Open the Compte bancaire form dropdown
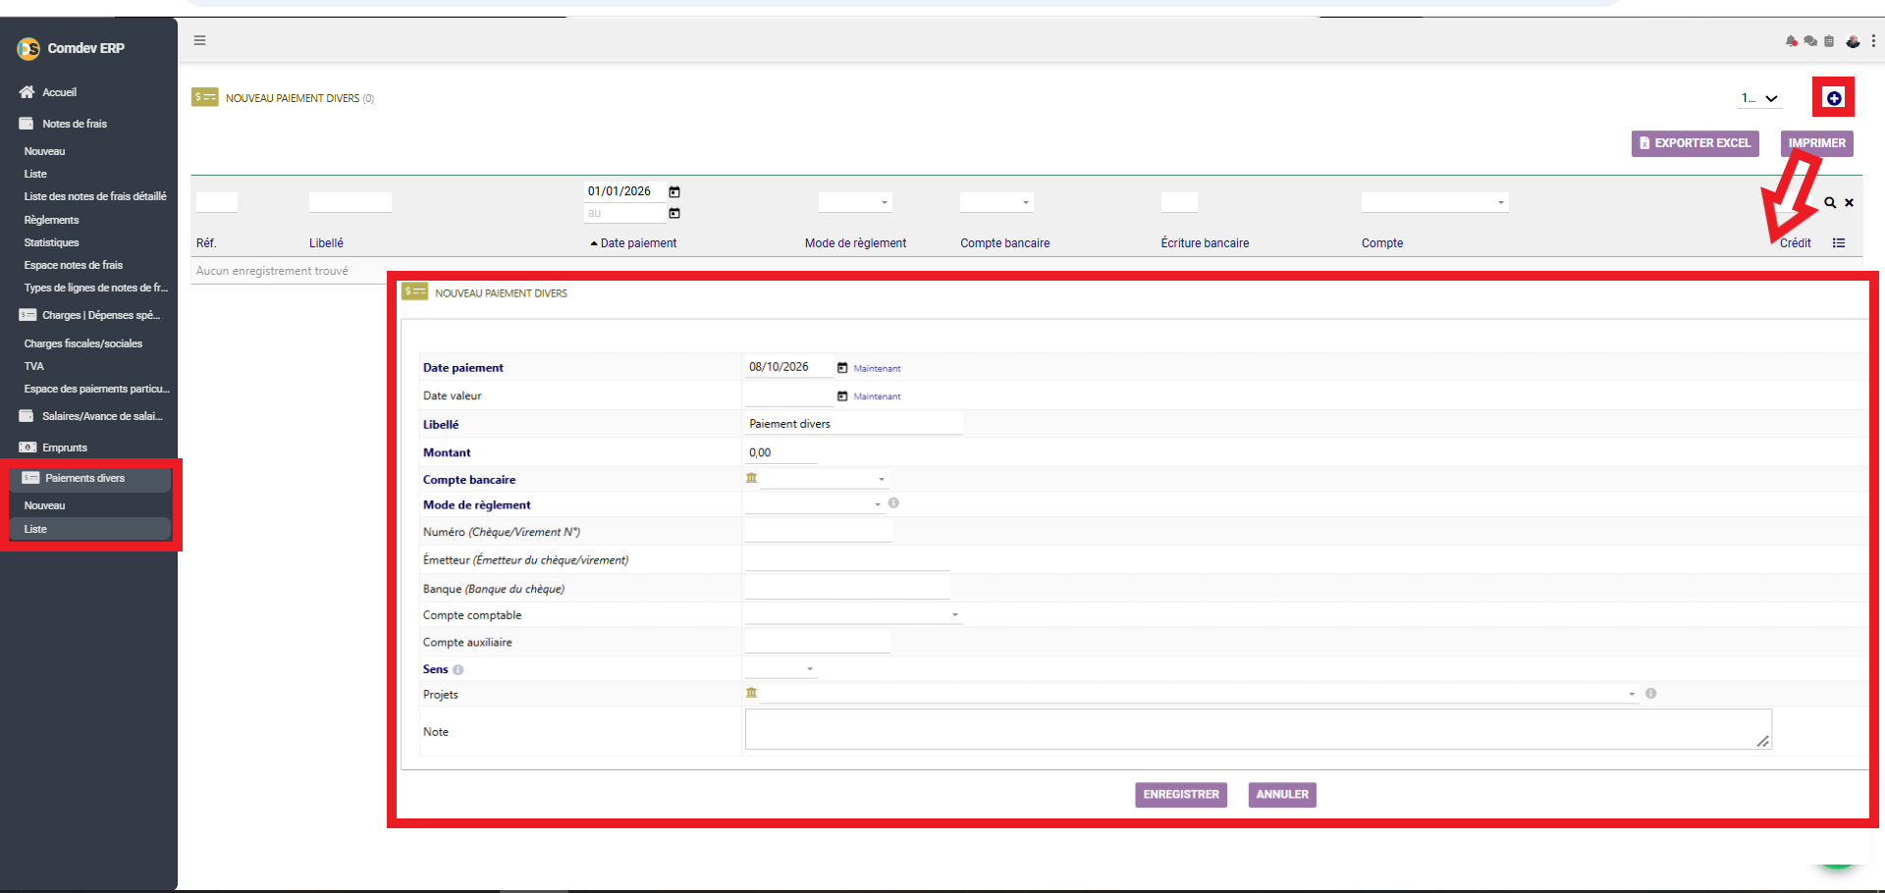 tap(824, 479)
